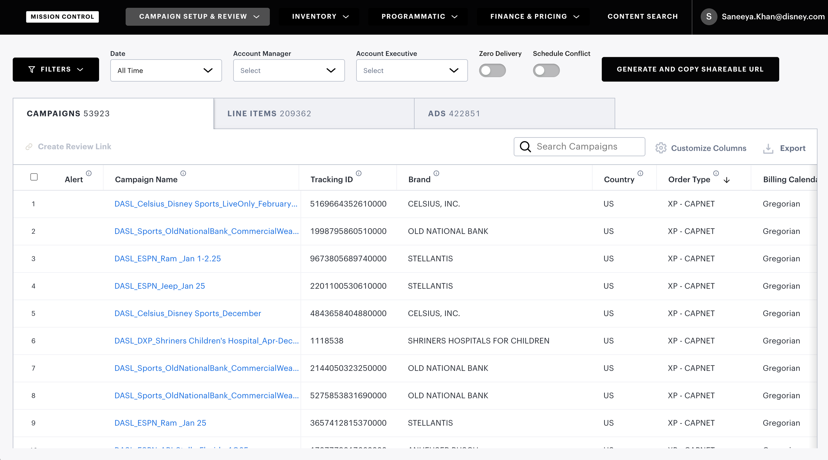Click the Campaign Name info icon

(x=183, y=173)
